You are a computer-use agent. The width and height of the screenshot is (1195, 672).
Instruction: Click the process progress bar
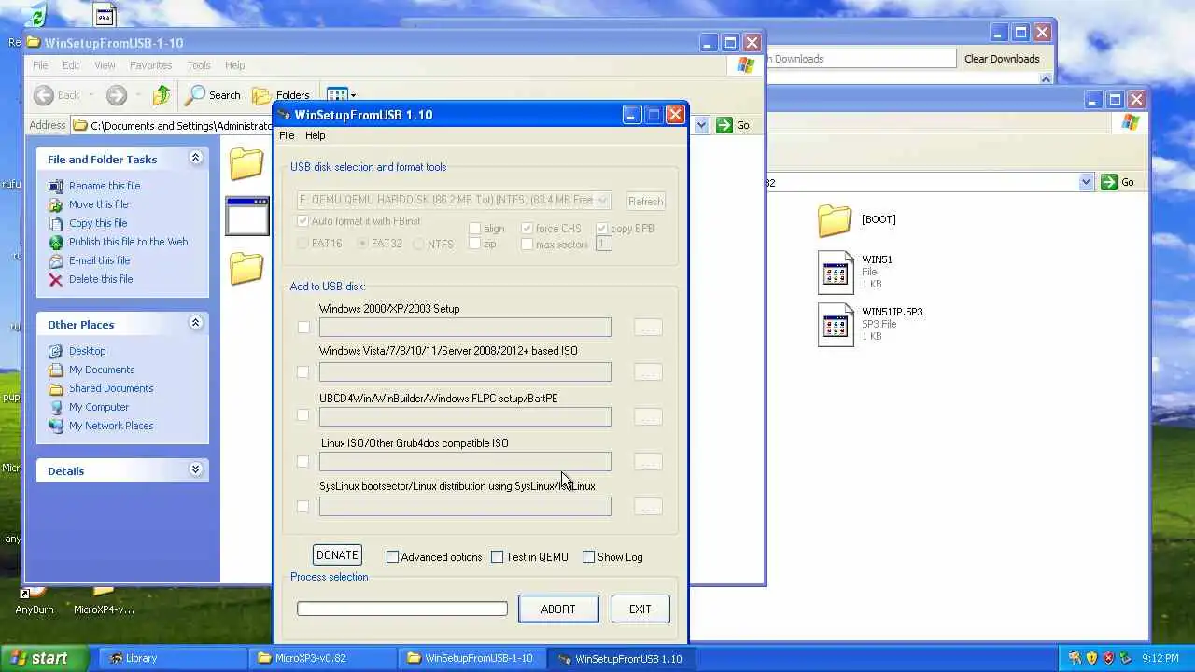(402, 609)
